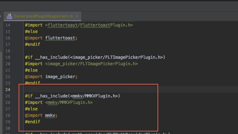
Task: Click the mmkv/MMKVPlugin.h path on line 25
Action: [x=94, y=96]
